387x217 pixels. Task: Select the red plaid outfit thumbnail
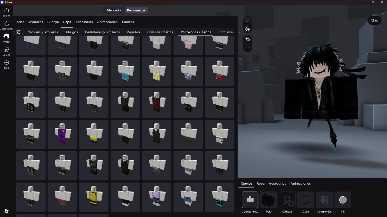click(157, 103)
